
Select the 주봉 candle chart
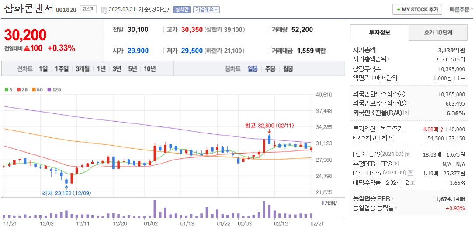pyautogui.click(x=270, y=69)
